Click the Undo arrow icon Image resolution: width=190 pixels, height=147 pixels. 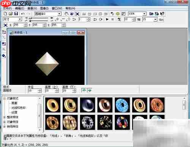point(23,14)
